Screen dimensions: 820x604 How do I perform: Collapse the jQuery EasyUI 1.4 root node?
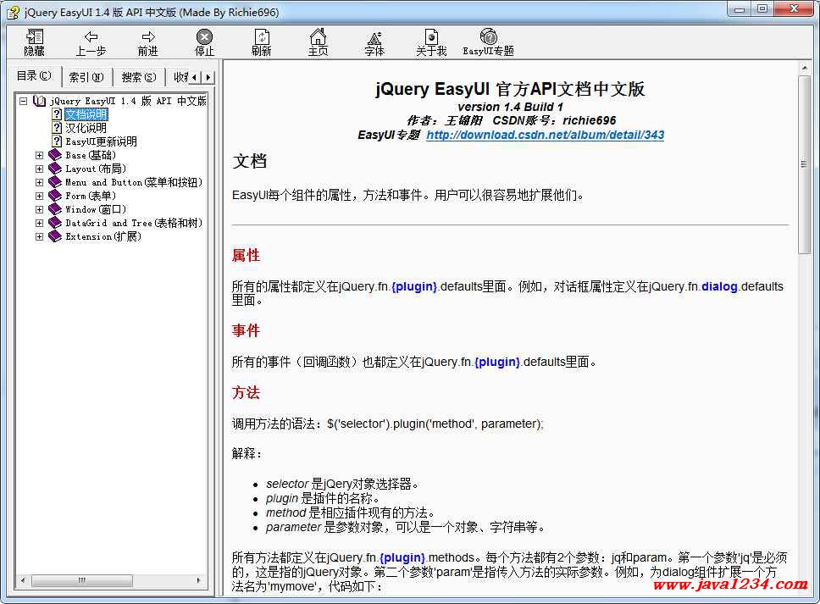(23, 101)
